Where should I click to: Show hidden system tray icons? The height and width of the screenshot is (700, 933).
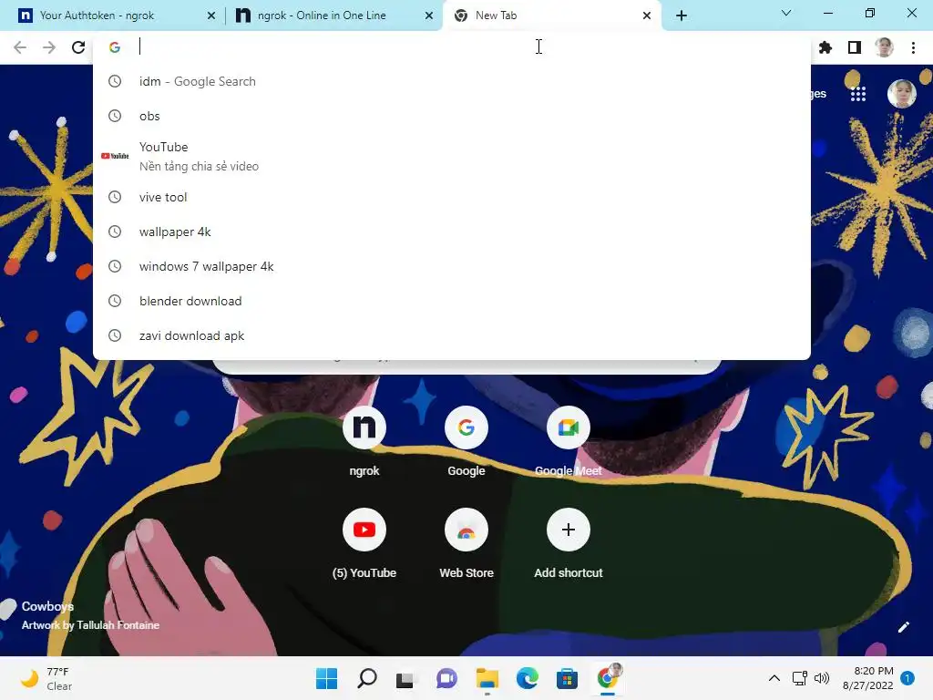tap(774, 678)
